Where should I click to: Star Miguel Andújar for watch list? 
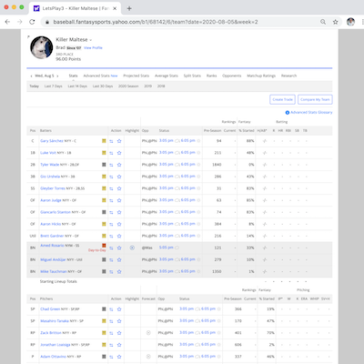coord(119,259)
